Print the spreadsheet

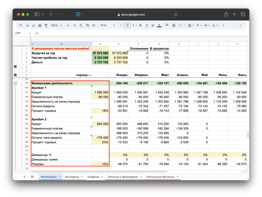[x=40, y=25]
